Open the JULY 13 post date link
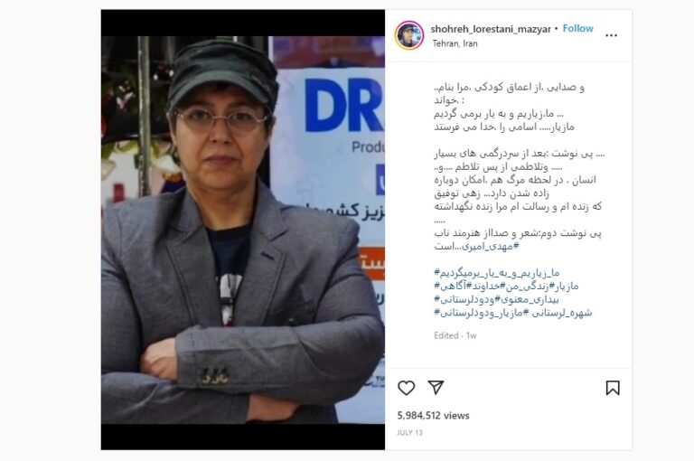This screenshot has height=461, width=694. click(x=409, y=433)
